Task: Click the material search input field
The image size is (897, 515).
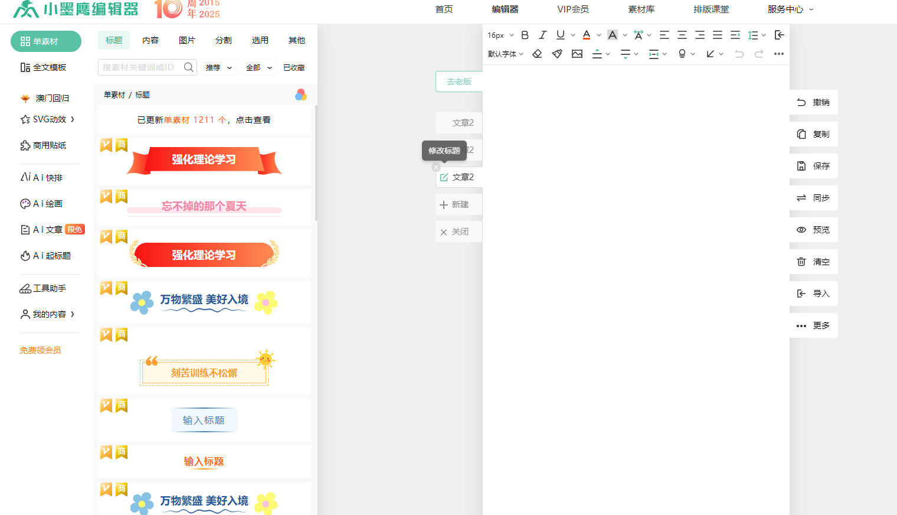Action: point(139,67)
